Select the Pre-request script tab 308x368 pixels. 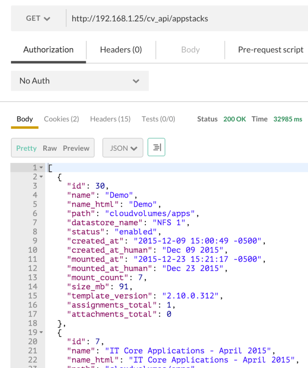[270, 50]
